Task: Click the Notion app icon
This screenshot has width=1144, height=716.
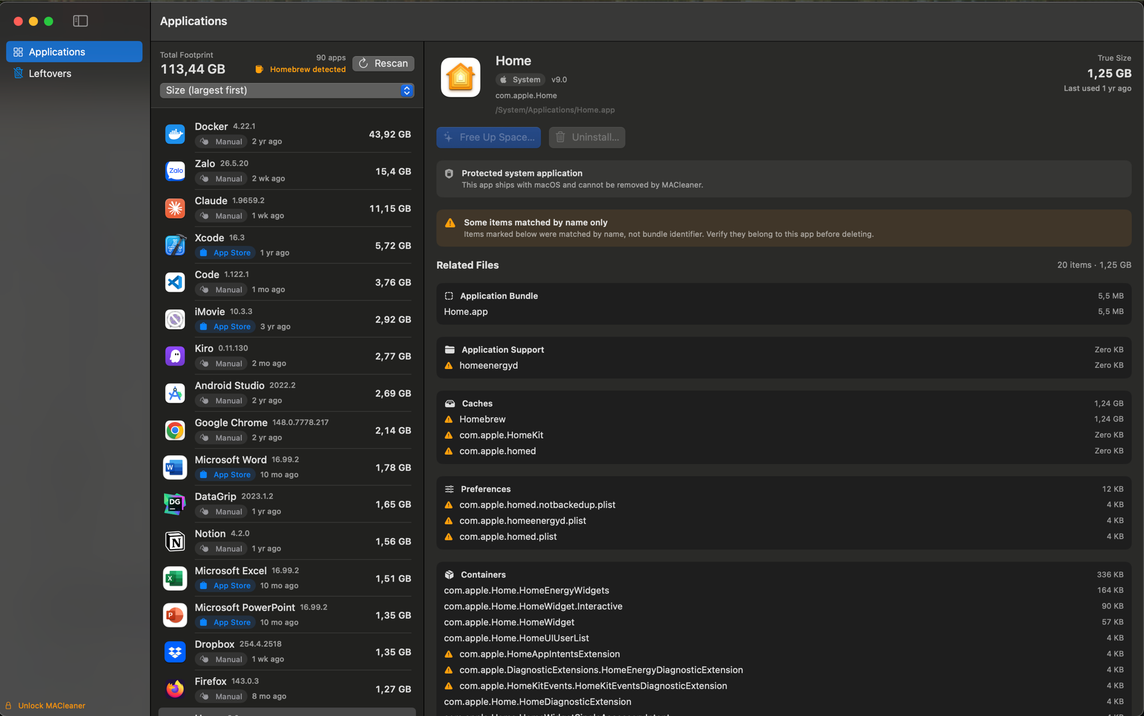Action: tap(175, 541)
